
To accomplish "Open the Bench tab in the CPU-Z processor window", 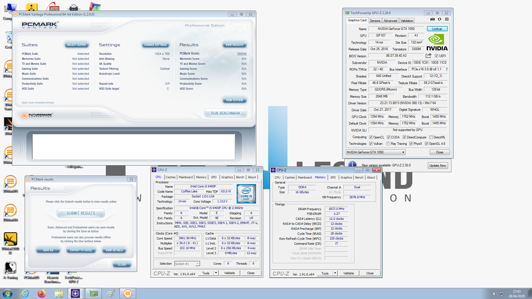I will point(240,177).
